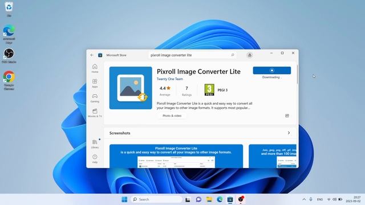The height and width of the screenshot is (205, 365).
Task: Open Recycle Bin on the desktop
Action: click(9, 9)
